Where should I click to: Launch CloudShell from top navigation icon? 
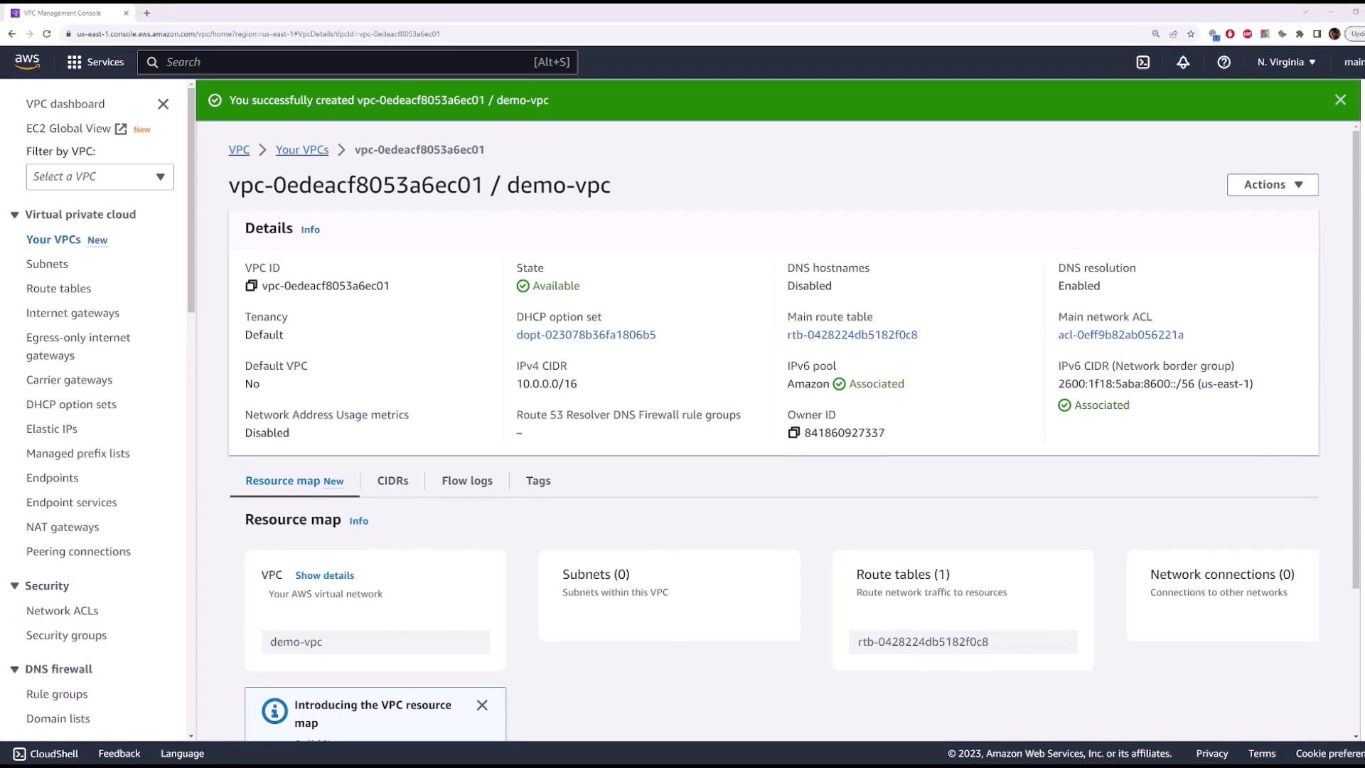1142,63
